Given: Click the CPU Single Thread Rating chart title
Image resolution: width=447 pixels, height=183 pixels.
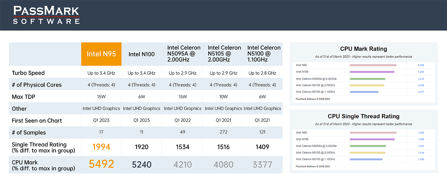Looking at the screenshot, I should click(x=363, y=116).
